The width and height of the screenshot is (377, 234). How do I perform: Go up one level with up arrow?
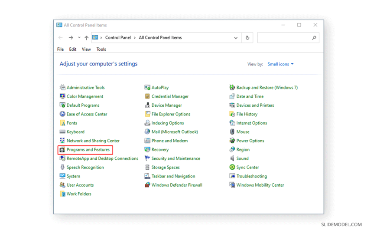coord(87,38)
